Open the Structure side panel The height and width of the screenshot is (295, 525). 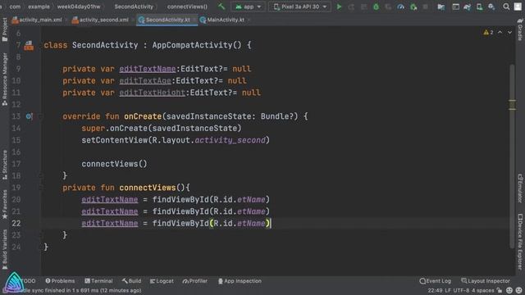point(5,165)
